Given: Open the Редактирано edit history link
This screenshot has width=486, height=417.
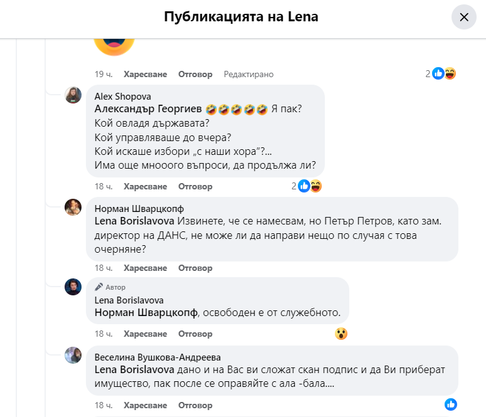Looking at the screenshot, I should pyautogui.click(x=249, y=74).
